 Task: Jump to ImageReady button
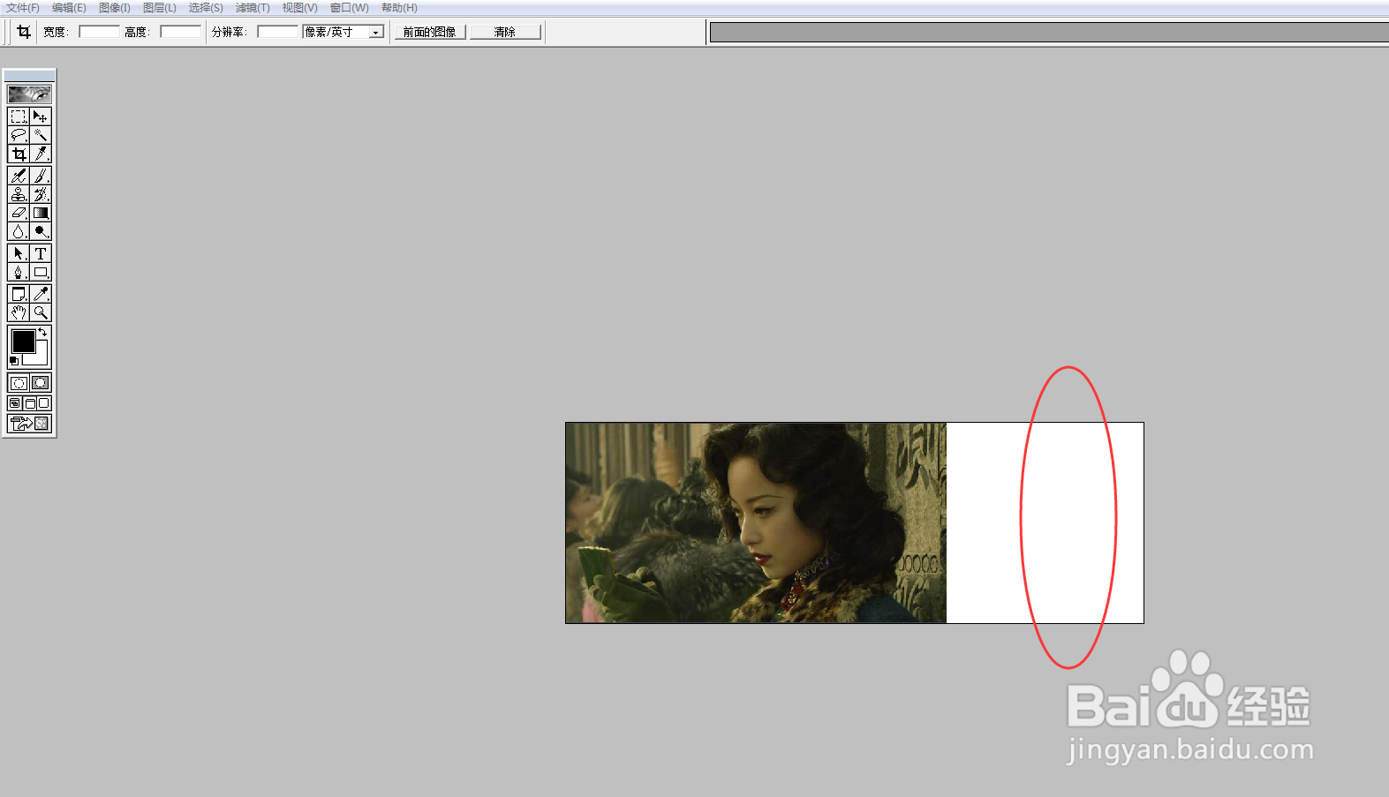tap(30, 424)
